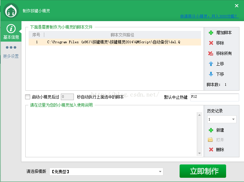
Task: Click the 增加脚本 label
Action: pos(224,32)
